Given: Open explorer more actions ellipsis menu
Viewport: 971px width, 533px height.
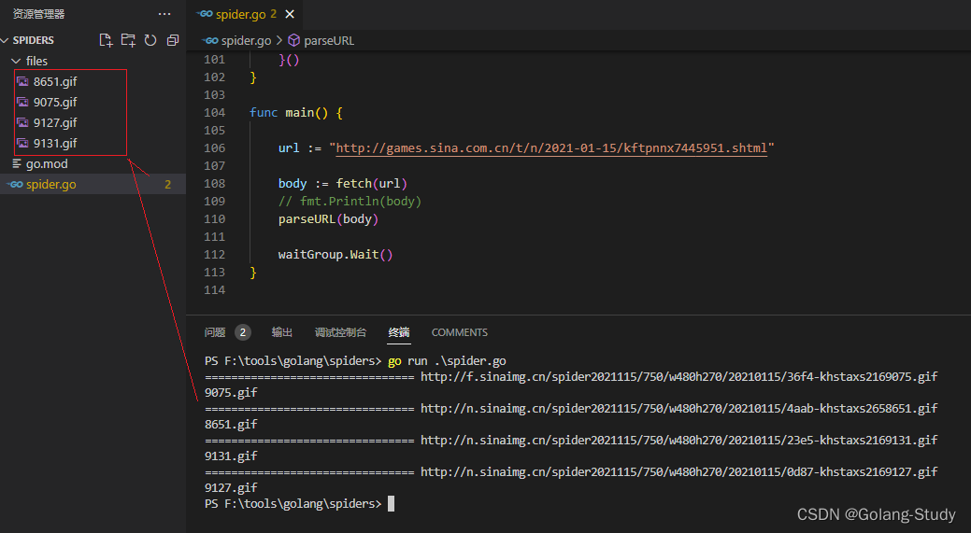Looking at the screenshot, I should click(x=164, y=14).
